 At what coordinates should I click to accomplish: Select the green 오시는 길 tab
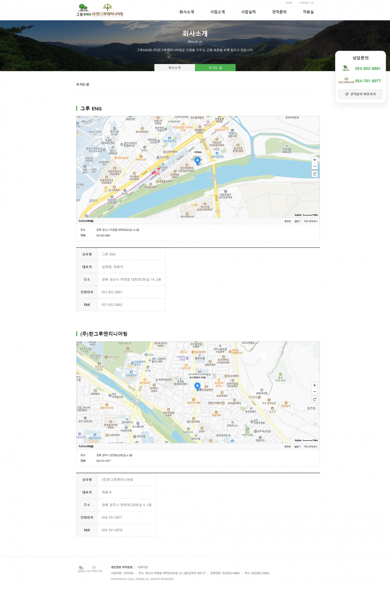coord(215,68)
